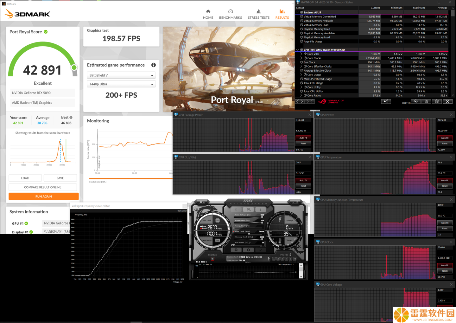The image size is (456, 323).
Task: Toggle the Afterburner profile lock
Action: pos(290,255)
